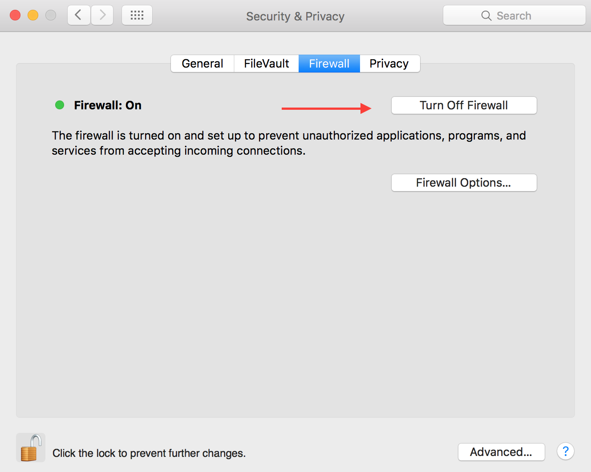The height and width of the screenshot is (472, 591).
Task: Focus the Search field
Action: (514, 16)
